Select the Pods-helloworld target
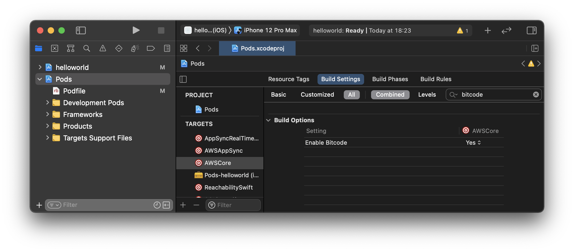Viewport: 574px width, 252px height. click(220, 175)
